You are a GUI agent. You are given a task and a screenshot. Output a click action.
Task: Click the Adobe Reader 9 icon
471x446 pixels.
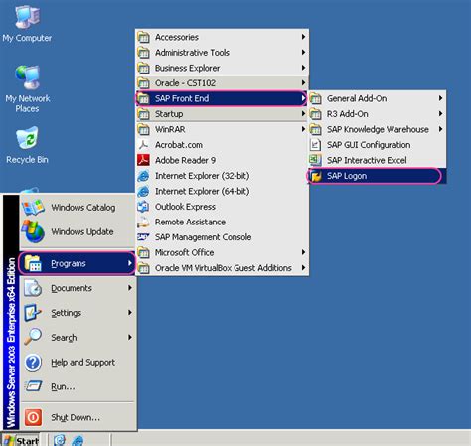coord(143,160)
